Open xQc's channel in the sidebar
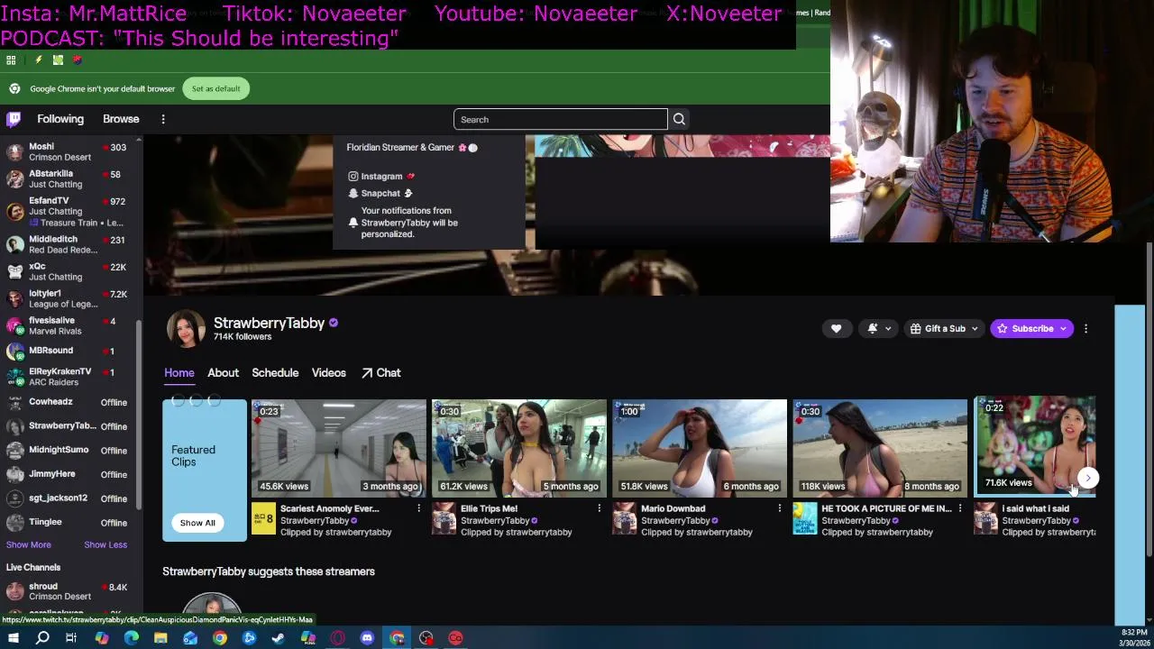The height and width of the screenshot is (649, 1154). pos(70,271)
